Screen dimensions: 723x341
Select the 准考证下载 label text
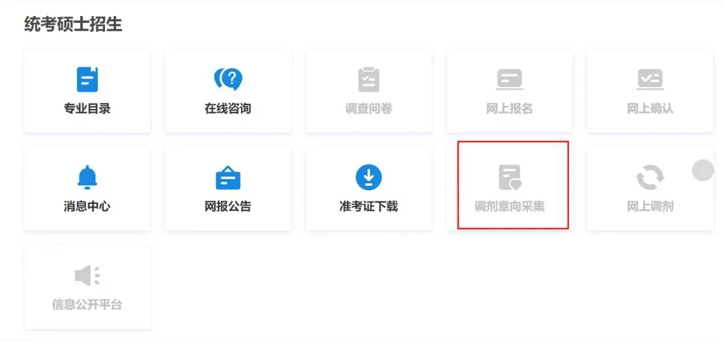click(x=368, y=206)
